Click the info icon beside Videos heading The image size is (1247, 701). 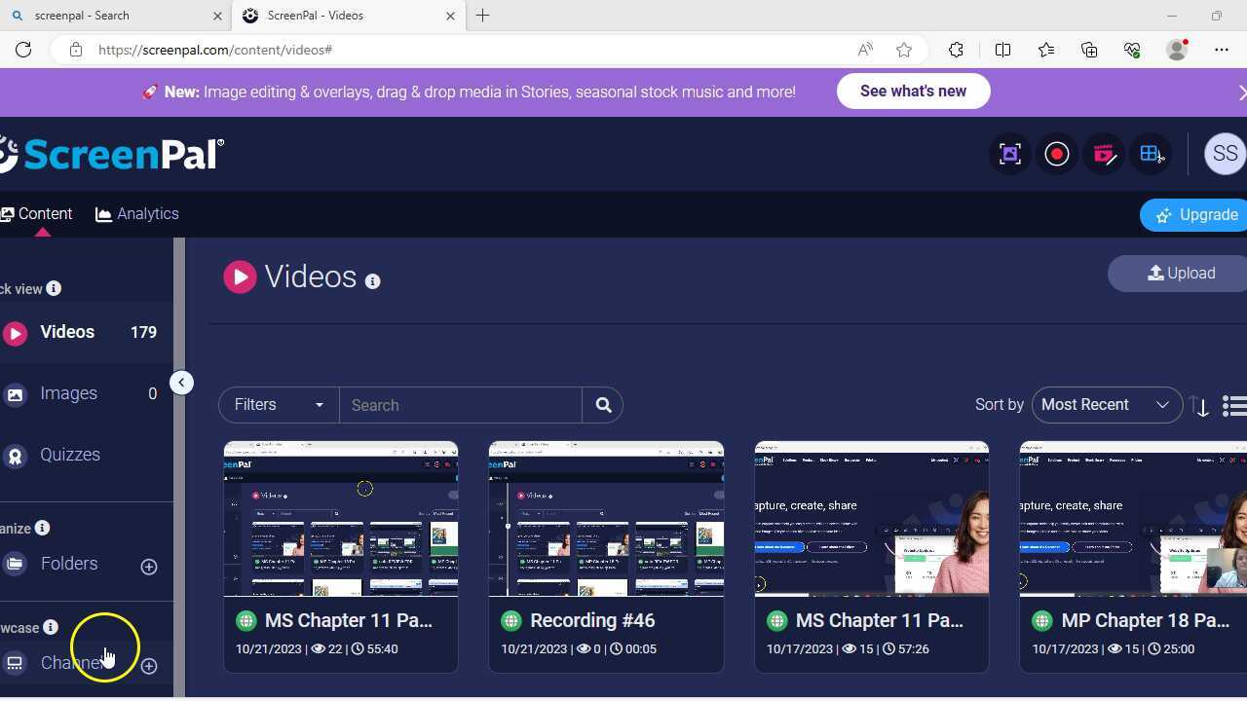coord(372,281)
